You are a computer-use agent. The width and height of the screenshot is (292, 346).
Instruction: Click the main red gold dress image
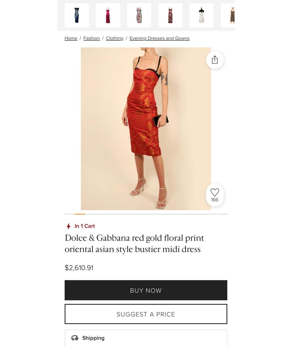[146, 129]
